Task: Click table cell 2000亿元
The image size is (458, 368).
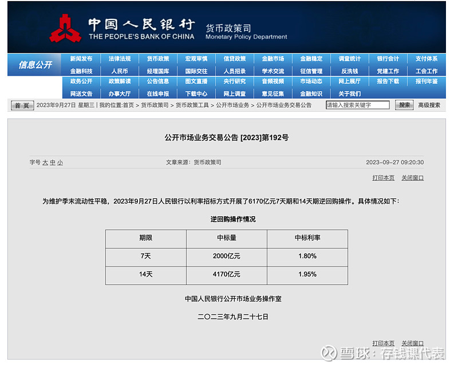Action: coord(227,256)
